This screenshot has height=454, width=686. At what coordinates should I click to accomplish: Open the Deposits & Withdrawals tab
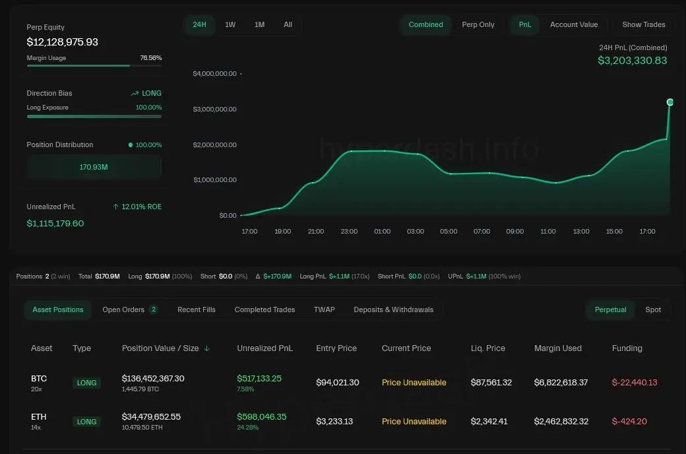click(393, 310)
